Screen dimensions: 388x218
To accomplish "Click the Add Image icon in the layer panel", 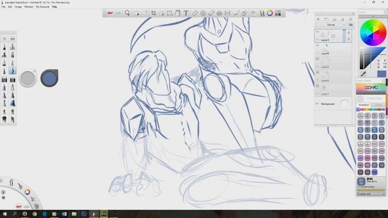I will [334, 19].
